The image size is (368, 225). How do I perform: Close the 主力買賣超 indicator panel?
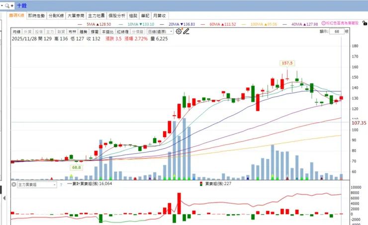(13, 184)
